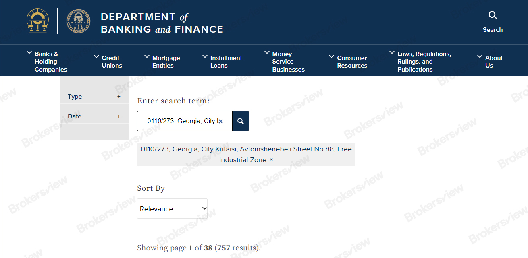Open the Sort By Relevance dropdown
528x258 pixels.
[172, 208]
